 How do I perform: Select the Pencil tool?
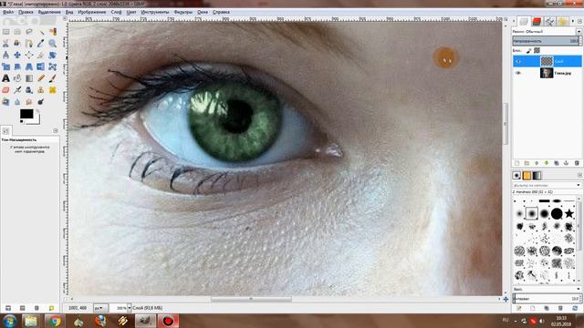pos(41,78)
